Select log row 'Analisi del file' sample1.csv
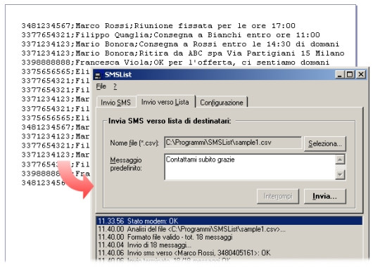Image resolution: width=380 pixels, height=267 pixels. click(229, 229)
